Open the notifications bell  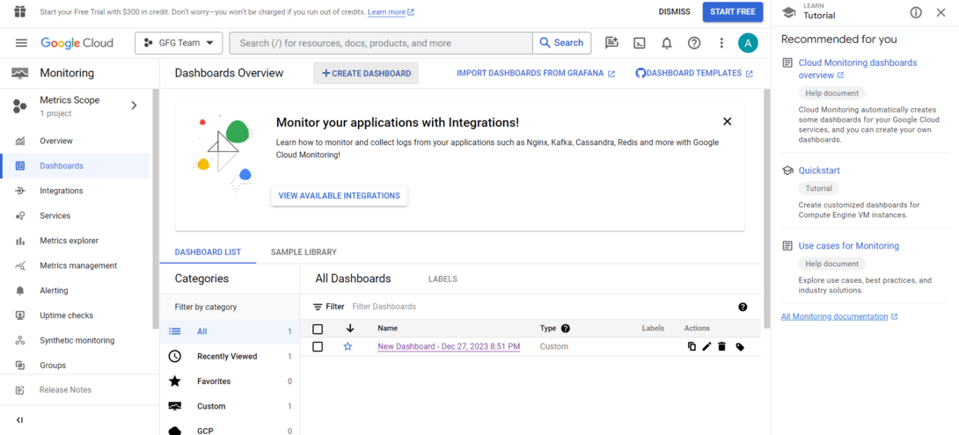pyautogui.click(x=667, y=43)
